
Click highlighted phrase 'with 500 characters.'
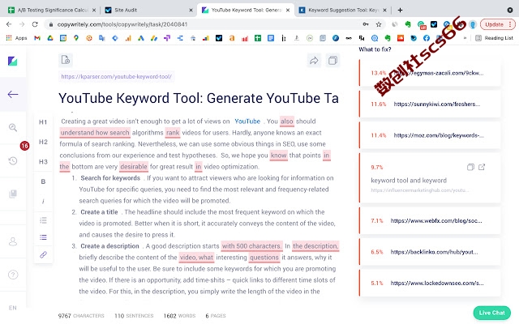pyautogui.click(x=252, y=246)
